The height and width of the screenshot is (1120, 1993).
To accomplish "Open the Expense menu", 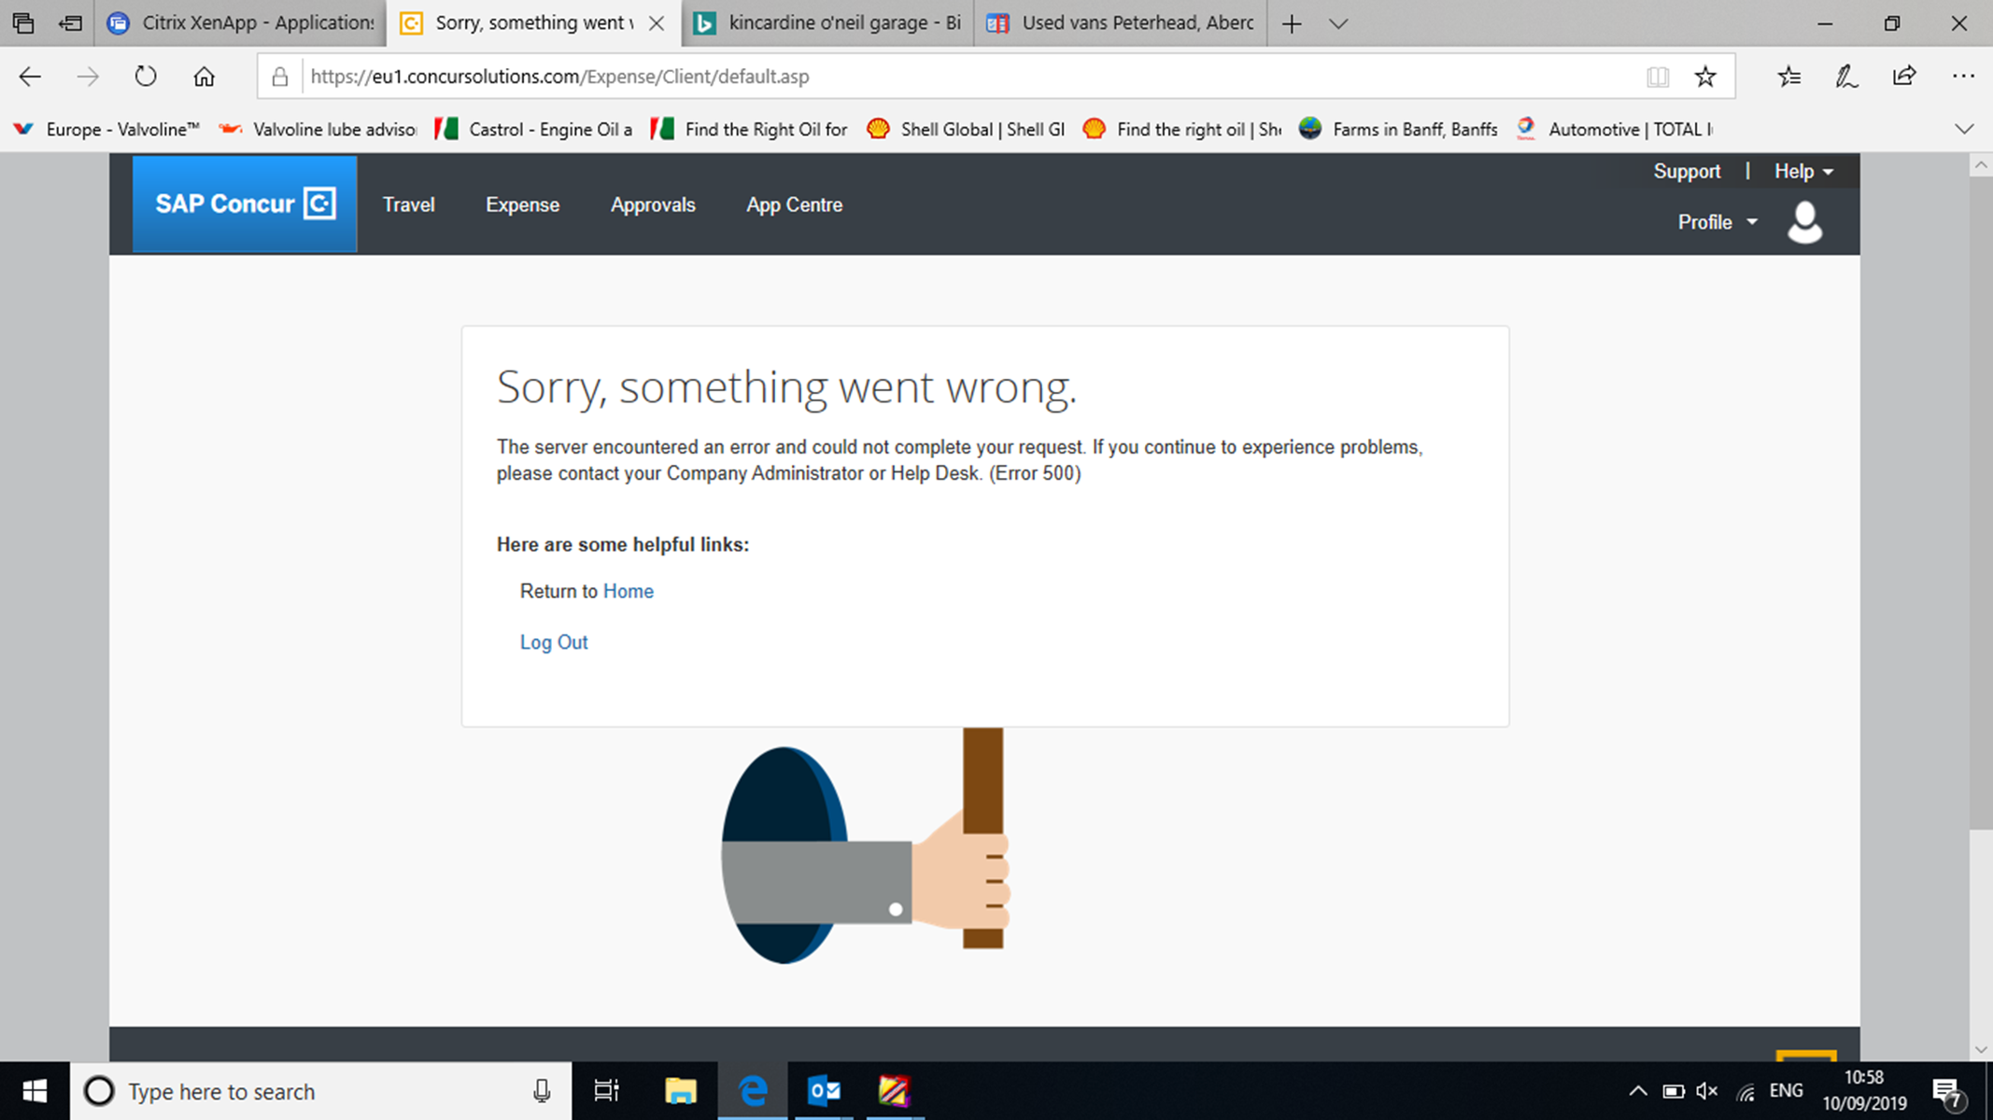I will (522, 204).
